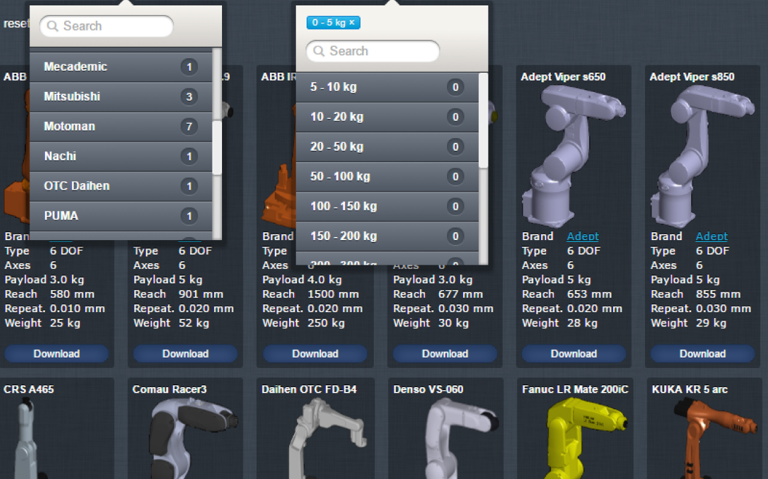Click the payload filter search field
This screenshot has height=479, width=768.
[373, 51]
